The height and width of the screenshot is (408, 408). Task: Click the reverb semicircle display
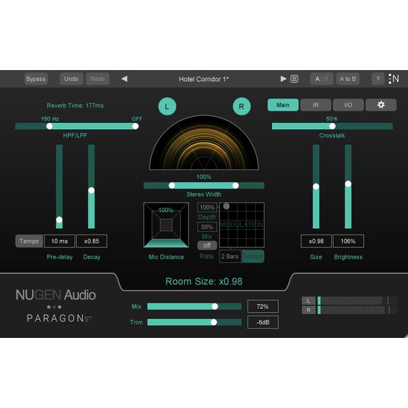(204, 143)
